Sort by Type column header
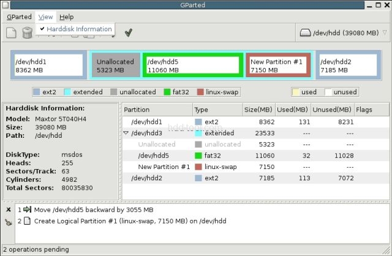Screen dimensions: 392x256 click(x=217, y=110)
